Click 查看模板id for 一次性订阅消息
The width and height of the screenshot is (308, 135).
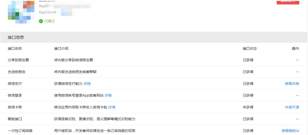click(x=290, y=131)
